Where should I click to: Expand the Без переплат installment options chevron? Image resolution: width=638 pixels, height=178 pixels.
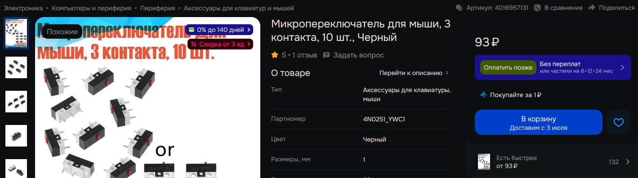(x=622, y=67)
